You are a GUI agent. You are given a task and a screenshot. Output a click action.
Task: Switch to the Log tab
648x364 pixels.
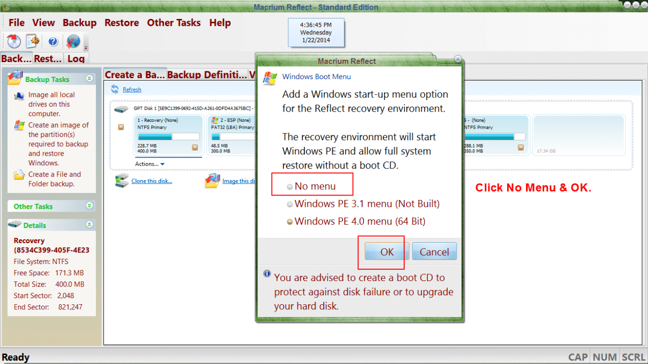click(76, 58)
